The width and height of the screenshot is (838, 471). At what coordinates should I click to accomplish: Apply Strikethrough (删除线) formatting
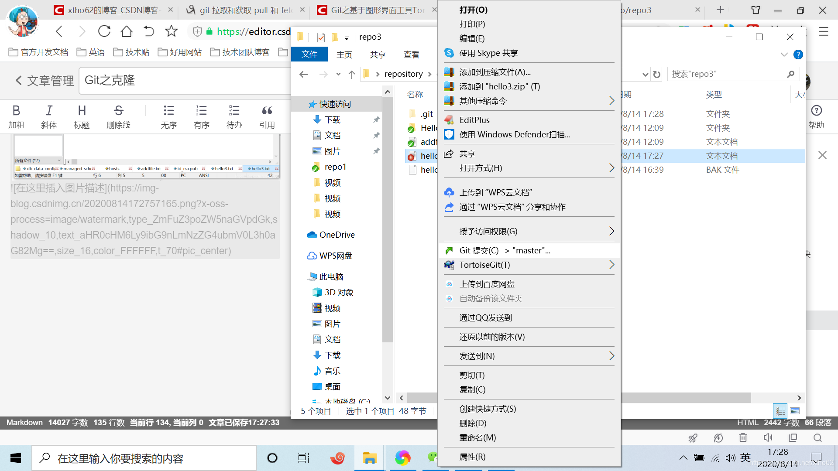(x=118, y=116)
